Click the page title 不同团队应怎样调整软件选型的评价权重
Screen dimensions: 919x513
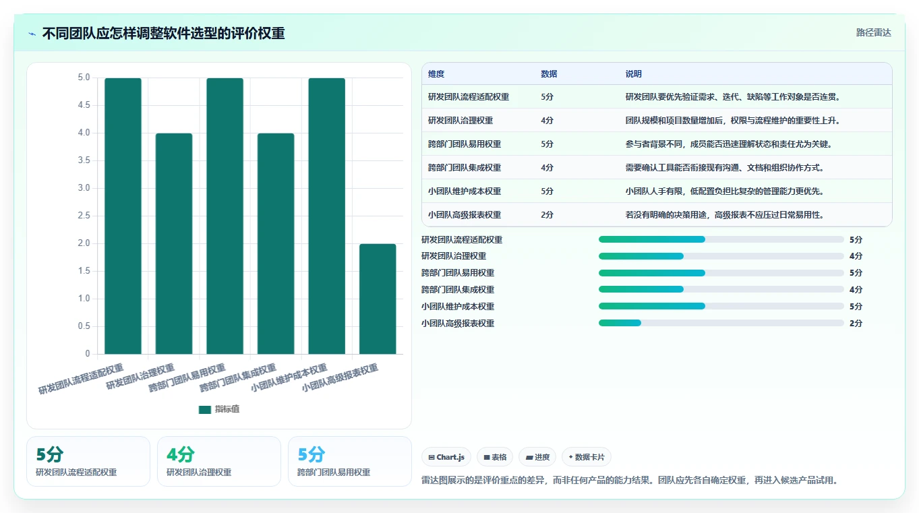coord(163,34)
